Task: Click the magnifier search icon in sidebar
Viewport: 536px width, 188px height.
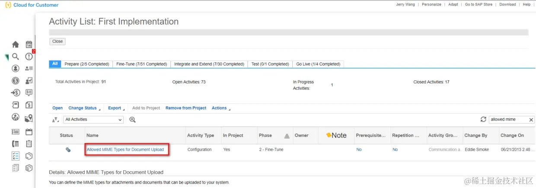Action: click(16, 57)
